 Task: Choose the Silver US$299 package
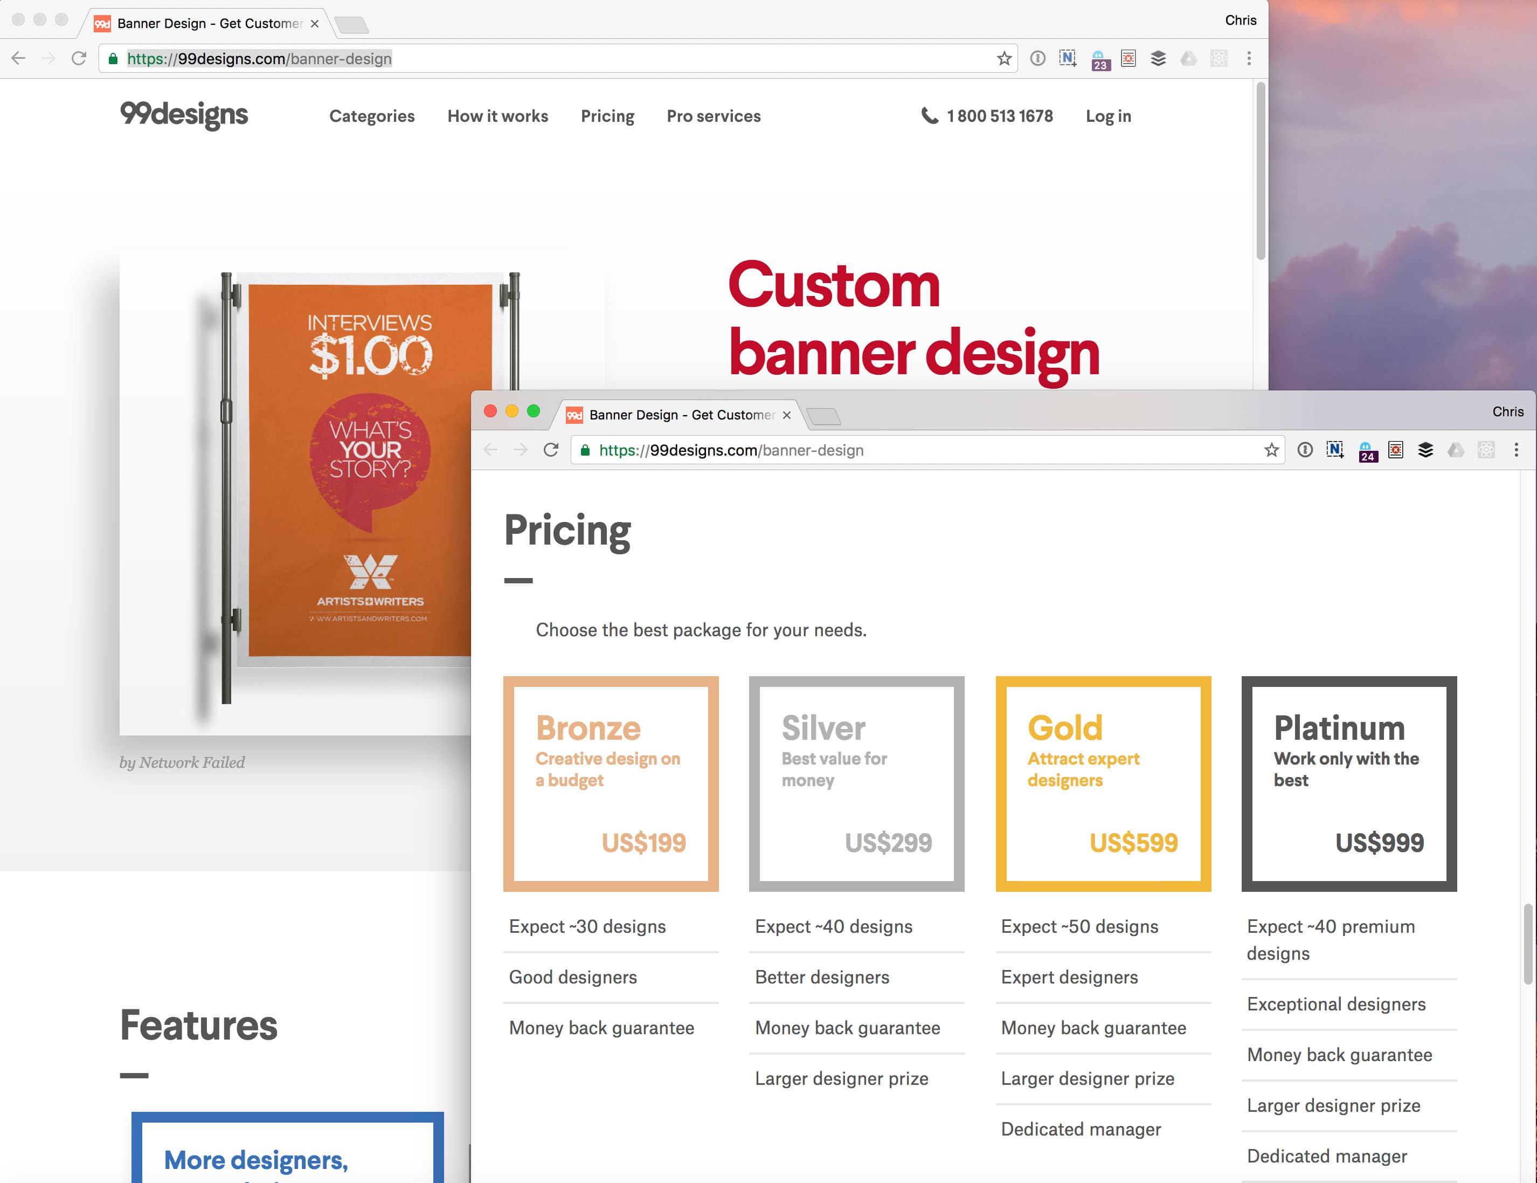(856, 784)
